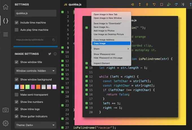Switch to quokka.js editor tab

point(73,5)
